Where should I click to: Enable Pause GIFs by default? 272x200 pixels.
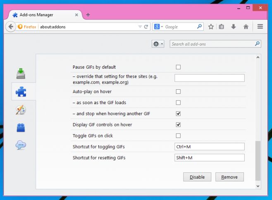click(178, 67)
